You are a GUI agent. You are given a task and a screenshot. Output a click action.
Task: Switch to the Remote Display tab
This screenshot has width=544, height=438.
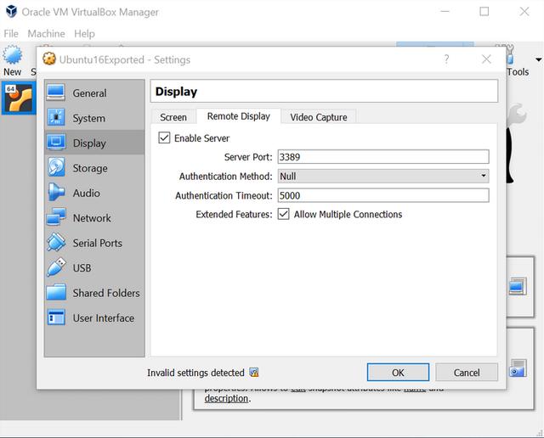point(238,116)
